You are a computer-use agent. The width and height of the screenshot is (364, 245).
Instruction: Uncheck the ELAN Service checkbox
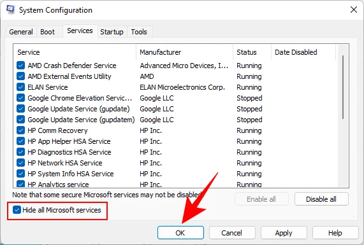pos(20,87)
